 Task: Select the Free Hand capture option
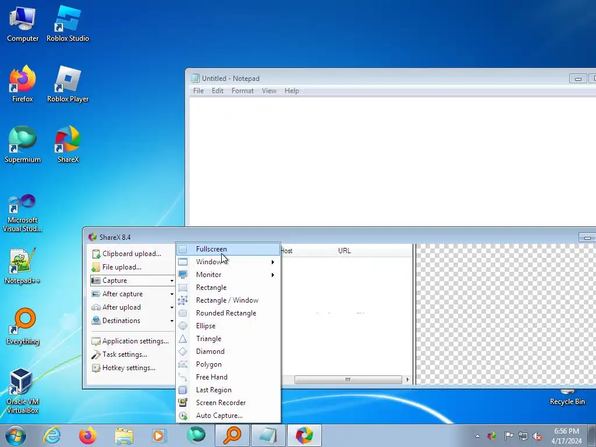point(228,377)
